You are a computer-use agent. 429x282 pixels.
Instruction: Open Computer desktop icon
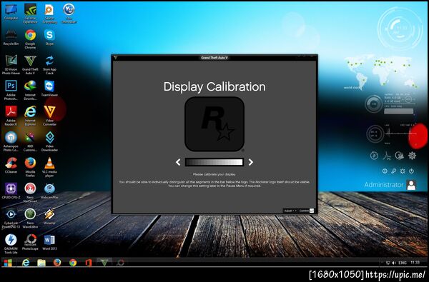pos(11,12)
